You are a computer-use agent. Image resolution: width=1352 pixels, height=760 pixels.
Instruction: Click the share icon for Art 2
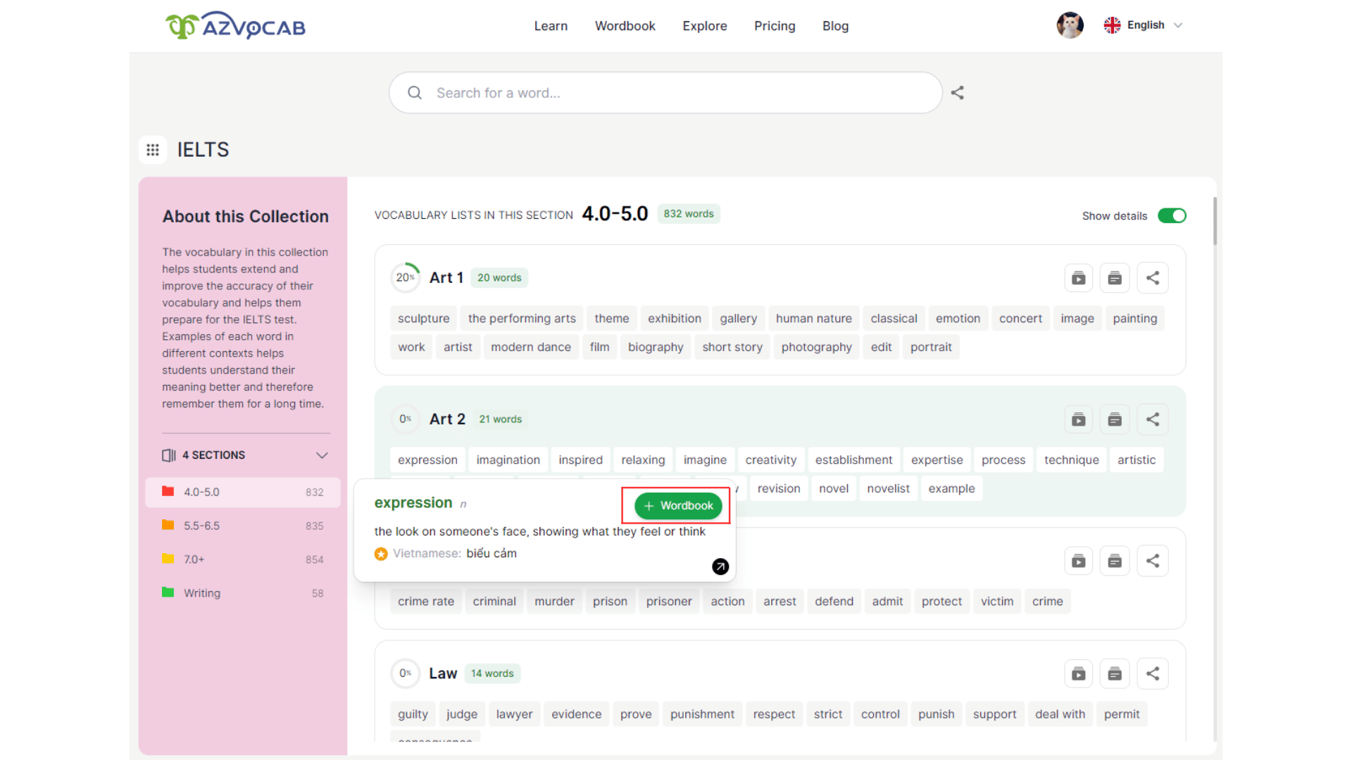pos(1152,419)
